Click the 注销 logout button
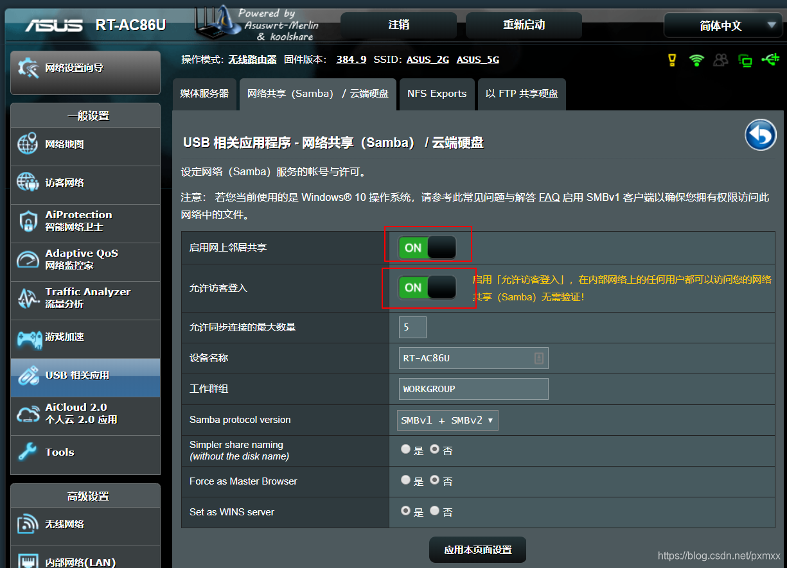This screenshot has width=787, height=568. [398, 25]
